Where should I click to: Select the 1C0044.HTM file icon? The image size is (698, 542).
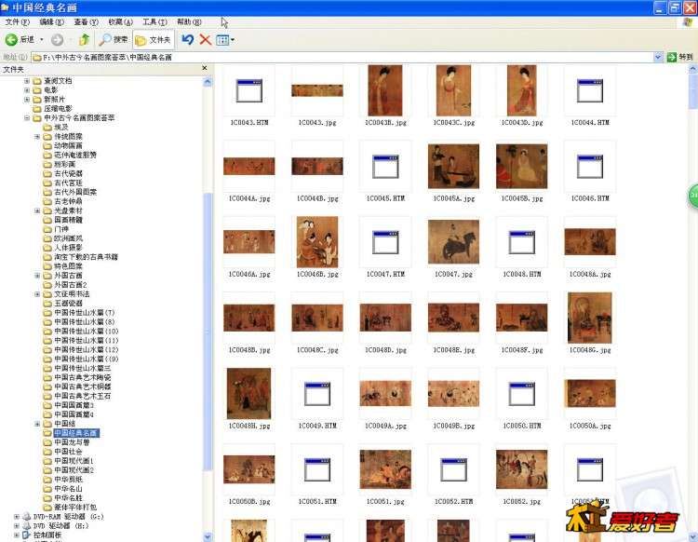click(x=590, y=90)
